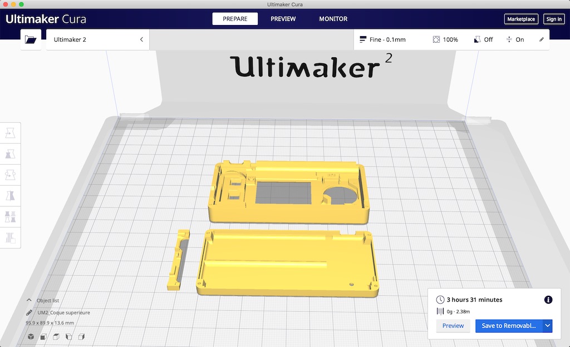Select the Support Blocker tool
Screen dimensions: 570x347
click(x=10, y=238)
